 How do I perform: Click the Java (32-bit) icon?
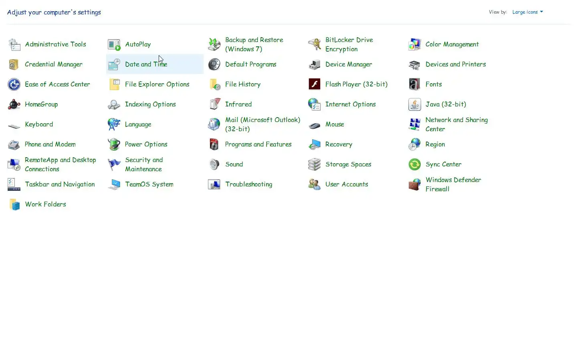415,104
